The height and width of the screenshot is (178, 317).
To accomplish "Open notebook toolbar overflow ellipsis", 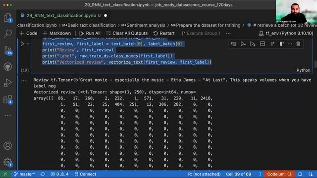I will pyautogui.click(x=228, y=33).
